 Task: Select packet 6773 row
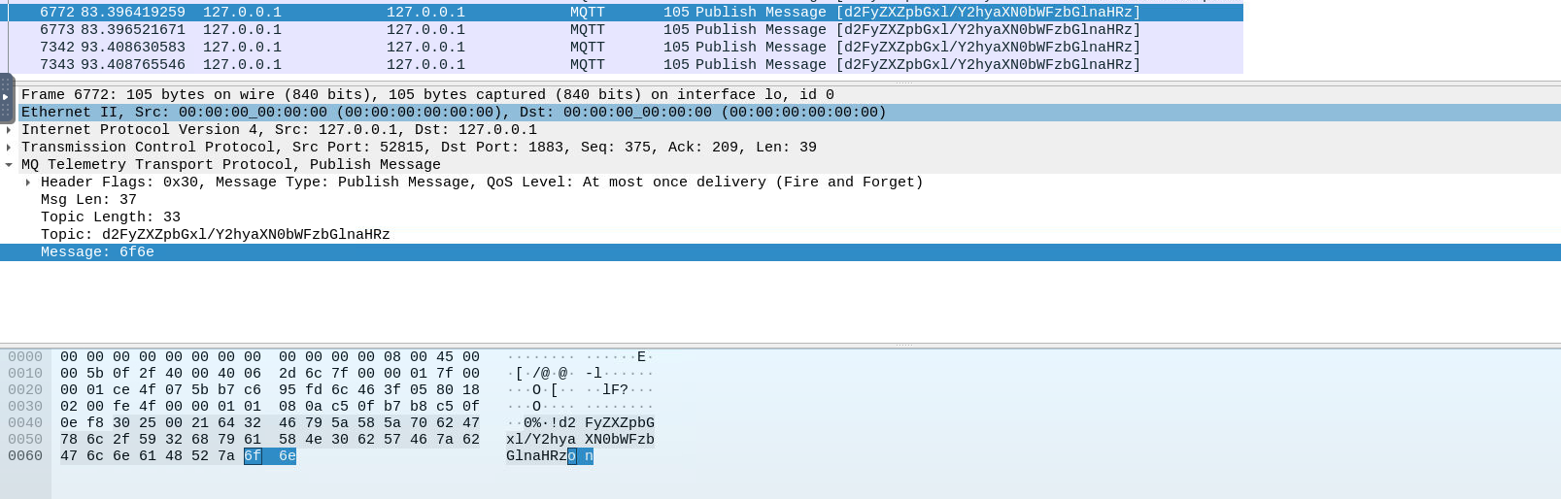point(622,30)
